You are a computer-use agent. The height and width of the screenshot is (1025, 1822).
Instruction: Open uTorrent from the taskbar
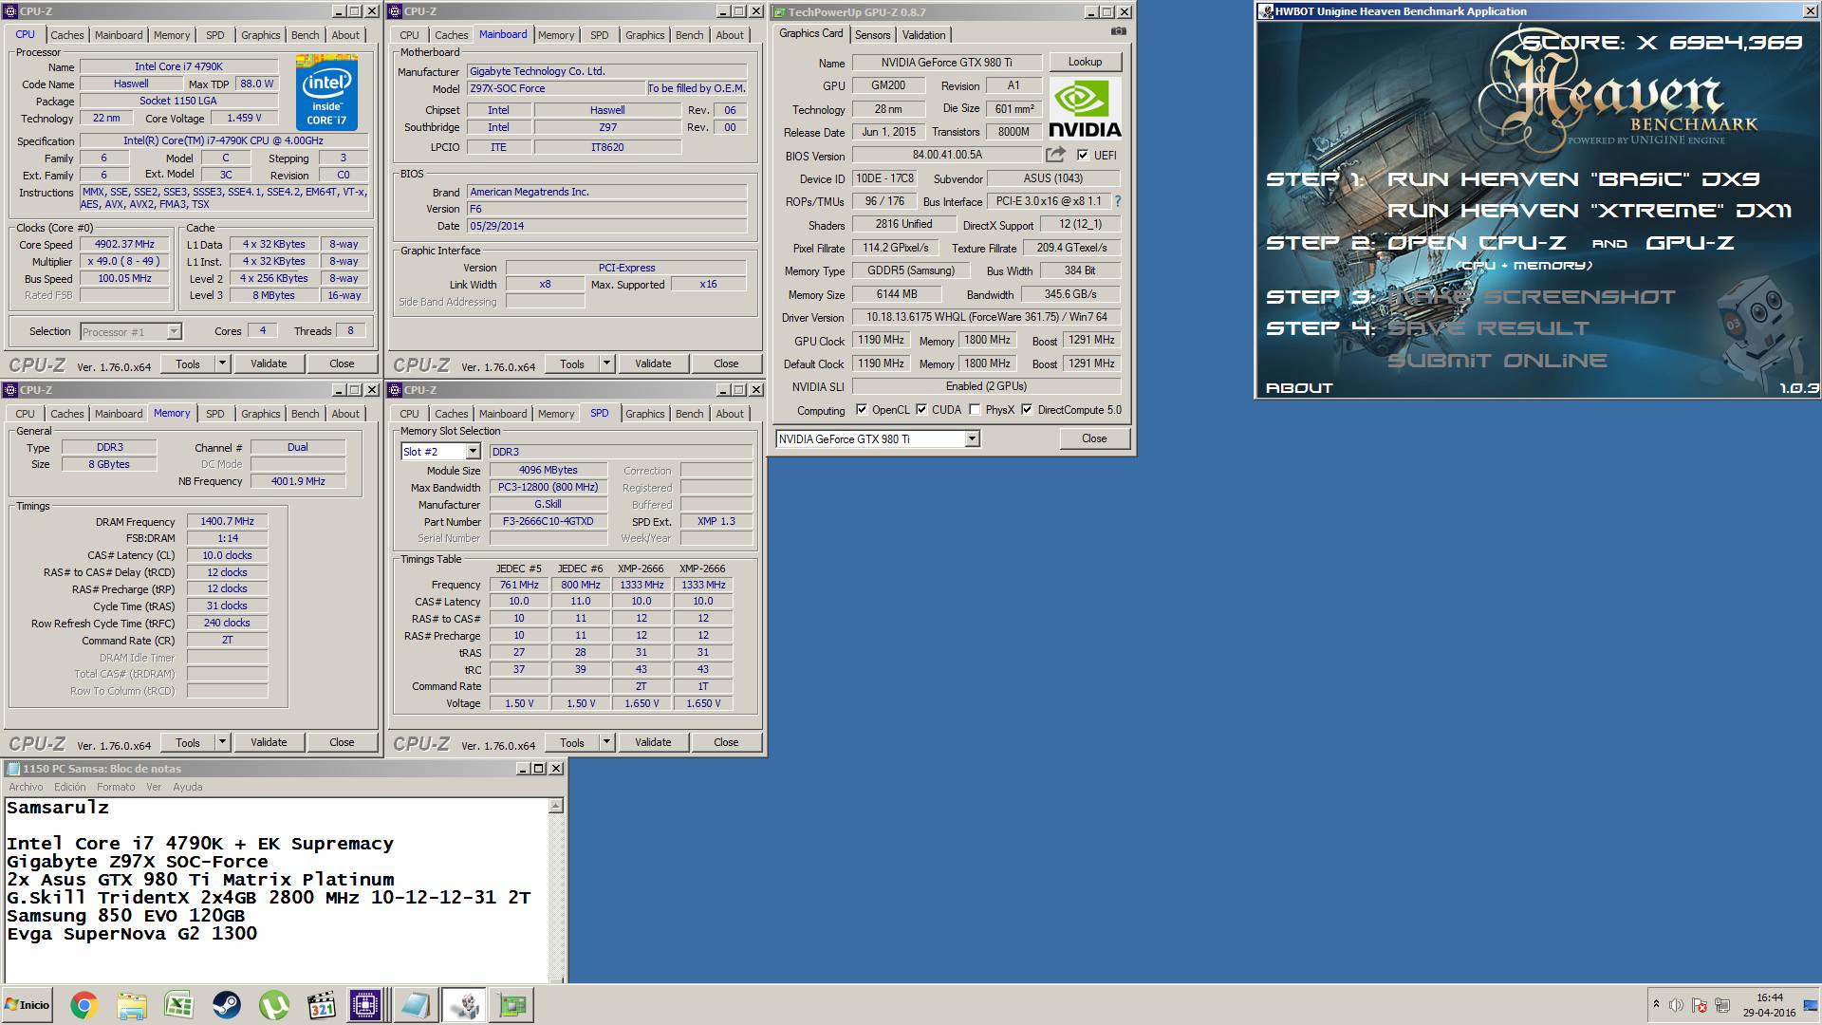(x=274, y=1005)
